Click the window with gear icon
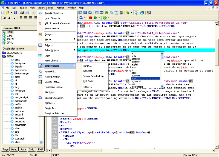Viewport: 219px width, 157px height. (x=149, y=13)
